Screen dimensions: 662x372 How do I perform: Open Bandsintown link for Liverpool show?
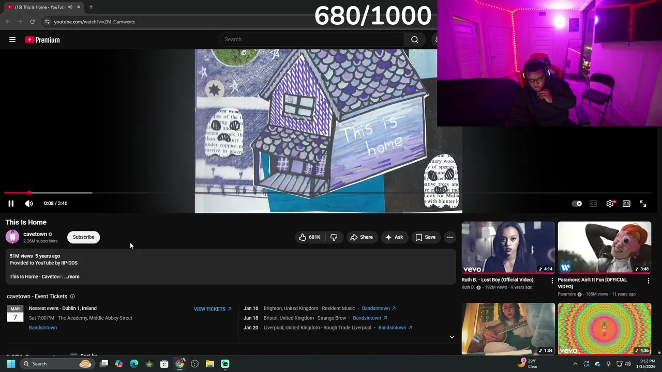point(395,328)
